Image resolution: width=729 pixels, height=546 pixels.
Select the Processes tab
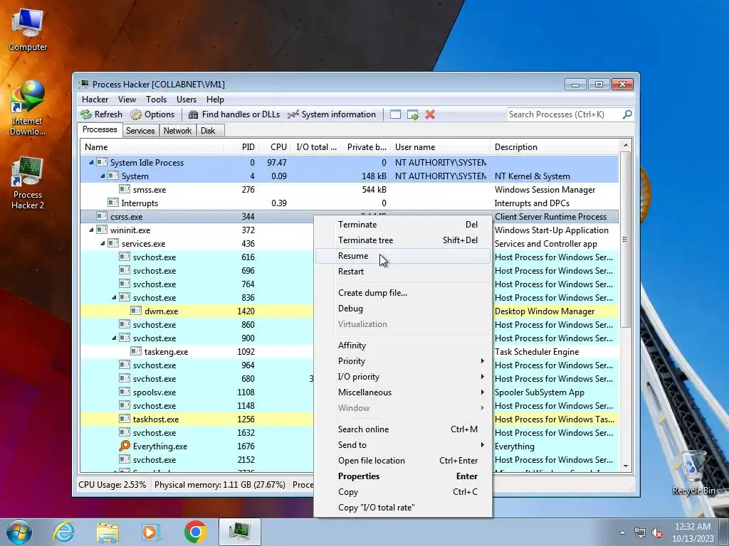100,129
